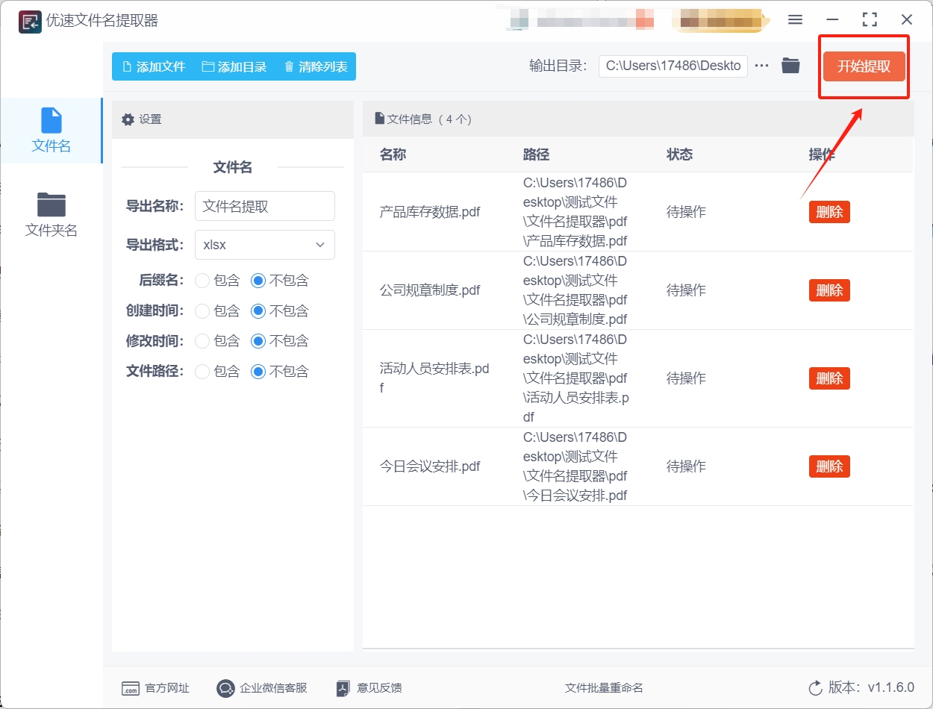The height and width of the screenshot is (709, 933).
Task: Start extraction with 开始提取 button
Action: pyautogui.click(x=864, y=66)
